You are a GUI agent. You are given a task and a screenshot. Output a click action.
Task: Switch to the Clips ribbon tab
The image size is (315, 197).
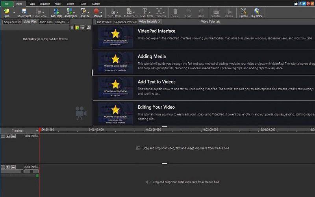coord(32,4)
